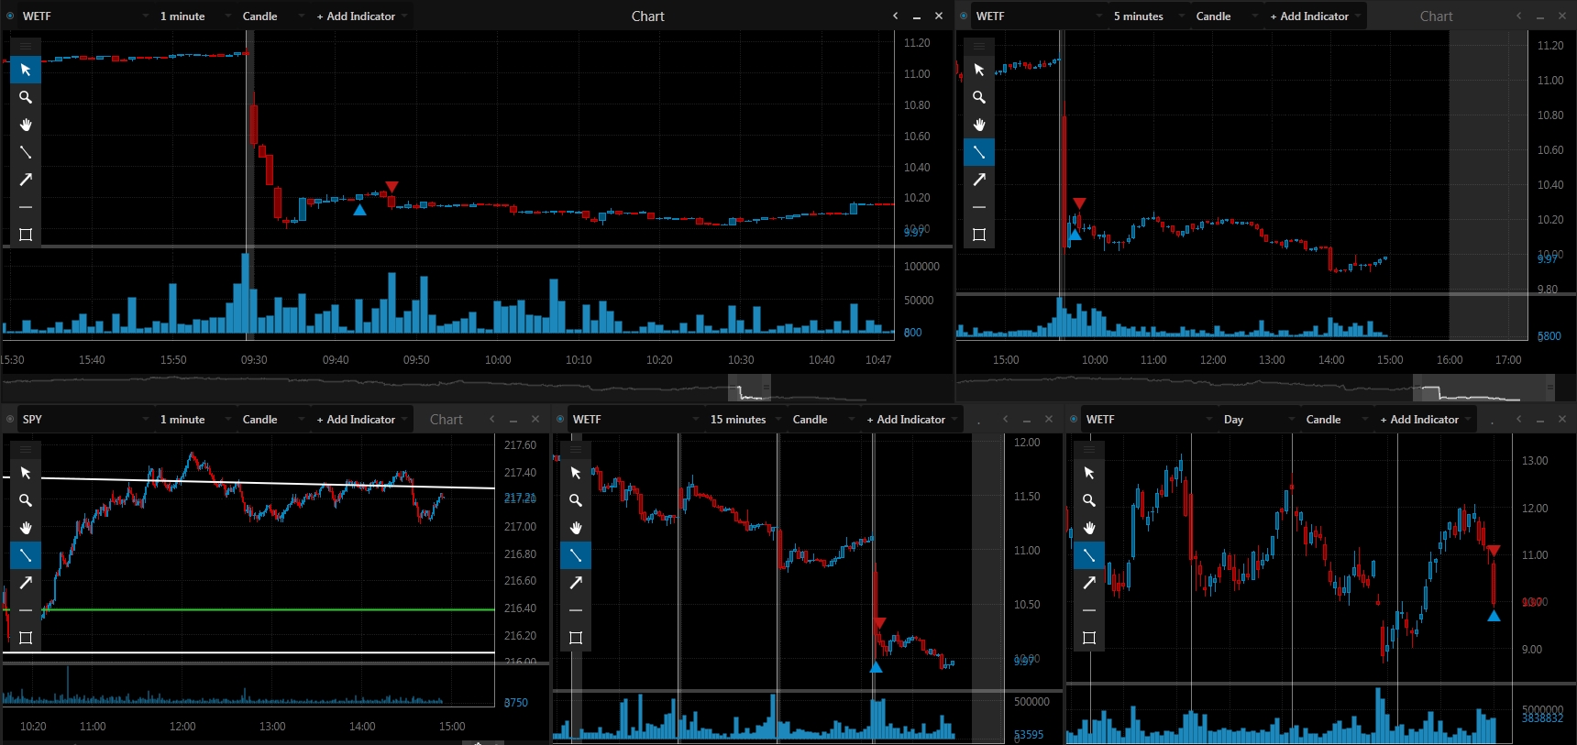1577x745 pixels.
Task: Select pointer tool in WETF Day chart
Action: 1089,473
